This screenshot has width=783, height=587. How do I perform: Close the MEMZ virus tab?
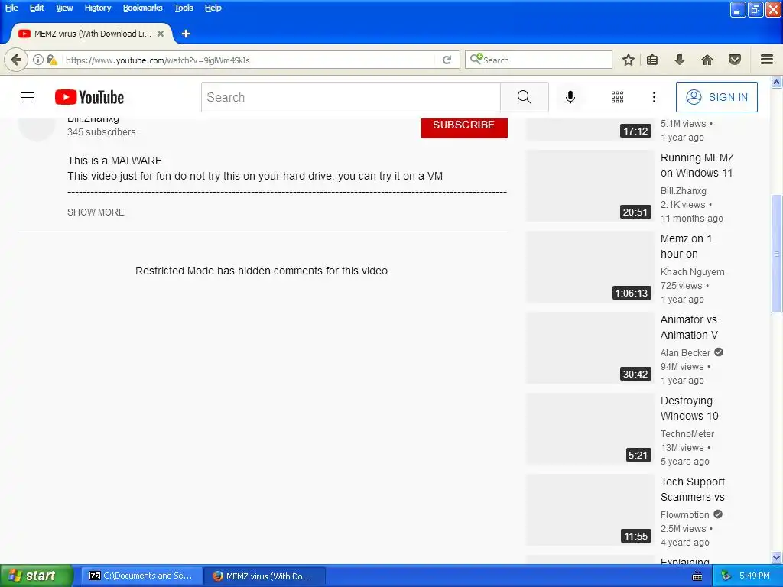tap(161, 34)
